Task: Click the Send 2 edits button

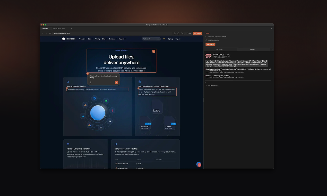Action: tap(210, 44)
